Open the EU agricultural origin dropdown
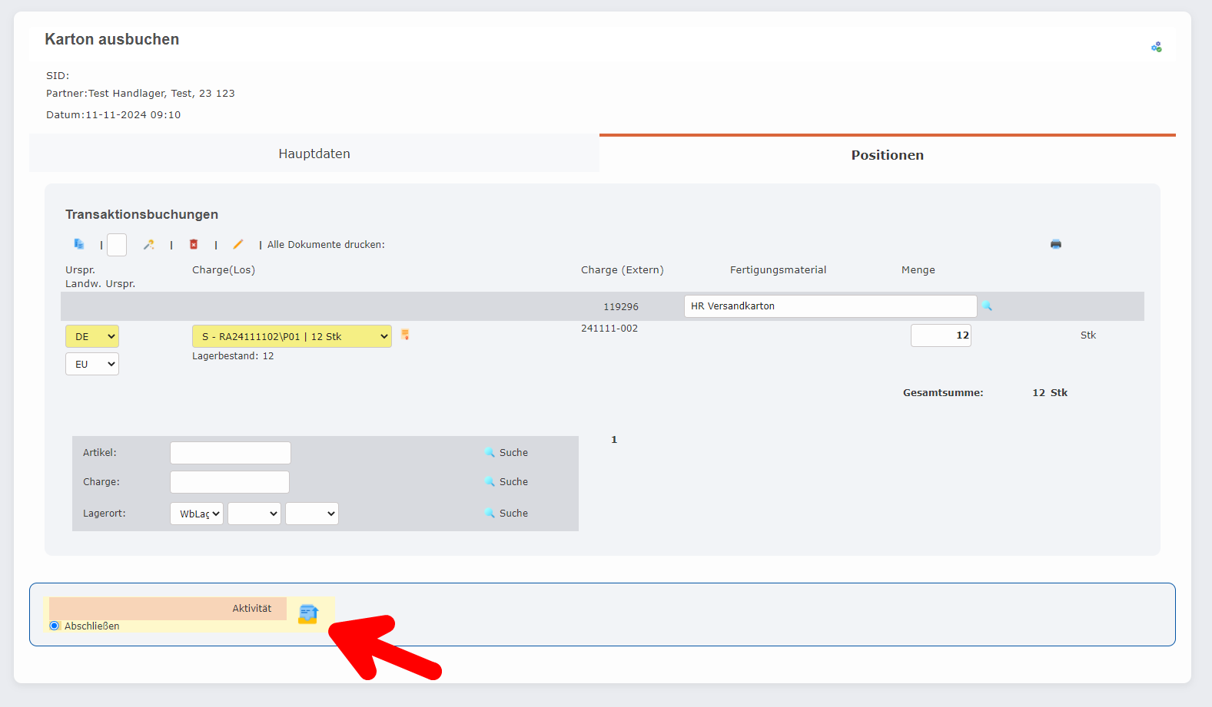Viewport: 1212px width, 707px height. [x=92, y=364]
